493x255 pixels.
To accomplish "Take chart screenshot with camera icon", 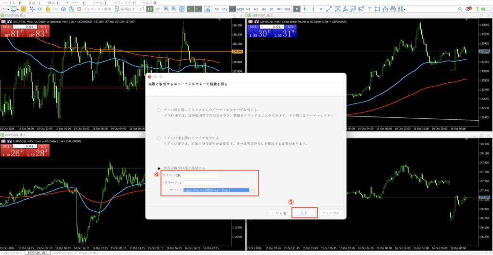I will (x=207, y=9).
